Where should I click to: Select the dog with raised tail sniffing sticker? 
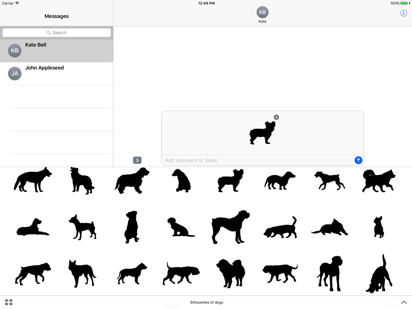(379, 274)
